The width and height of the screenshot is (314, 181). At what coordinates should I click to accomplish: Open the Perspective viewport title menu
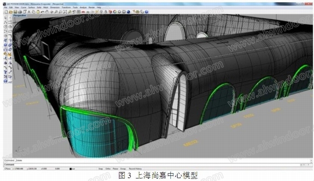point(19,15)
